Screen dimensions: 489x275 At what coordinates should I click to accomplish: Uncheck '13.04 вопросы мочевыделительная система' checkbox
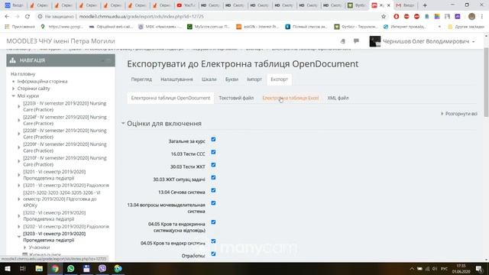213,203
